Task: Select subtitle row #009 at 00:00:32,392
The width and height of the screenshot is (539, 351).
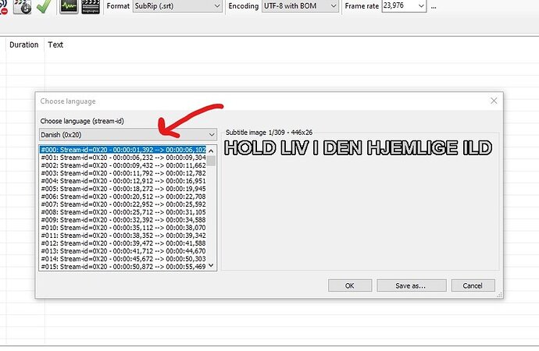Action: pyautogui.click(x=123, y=220)
